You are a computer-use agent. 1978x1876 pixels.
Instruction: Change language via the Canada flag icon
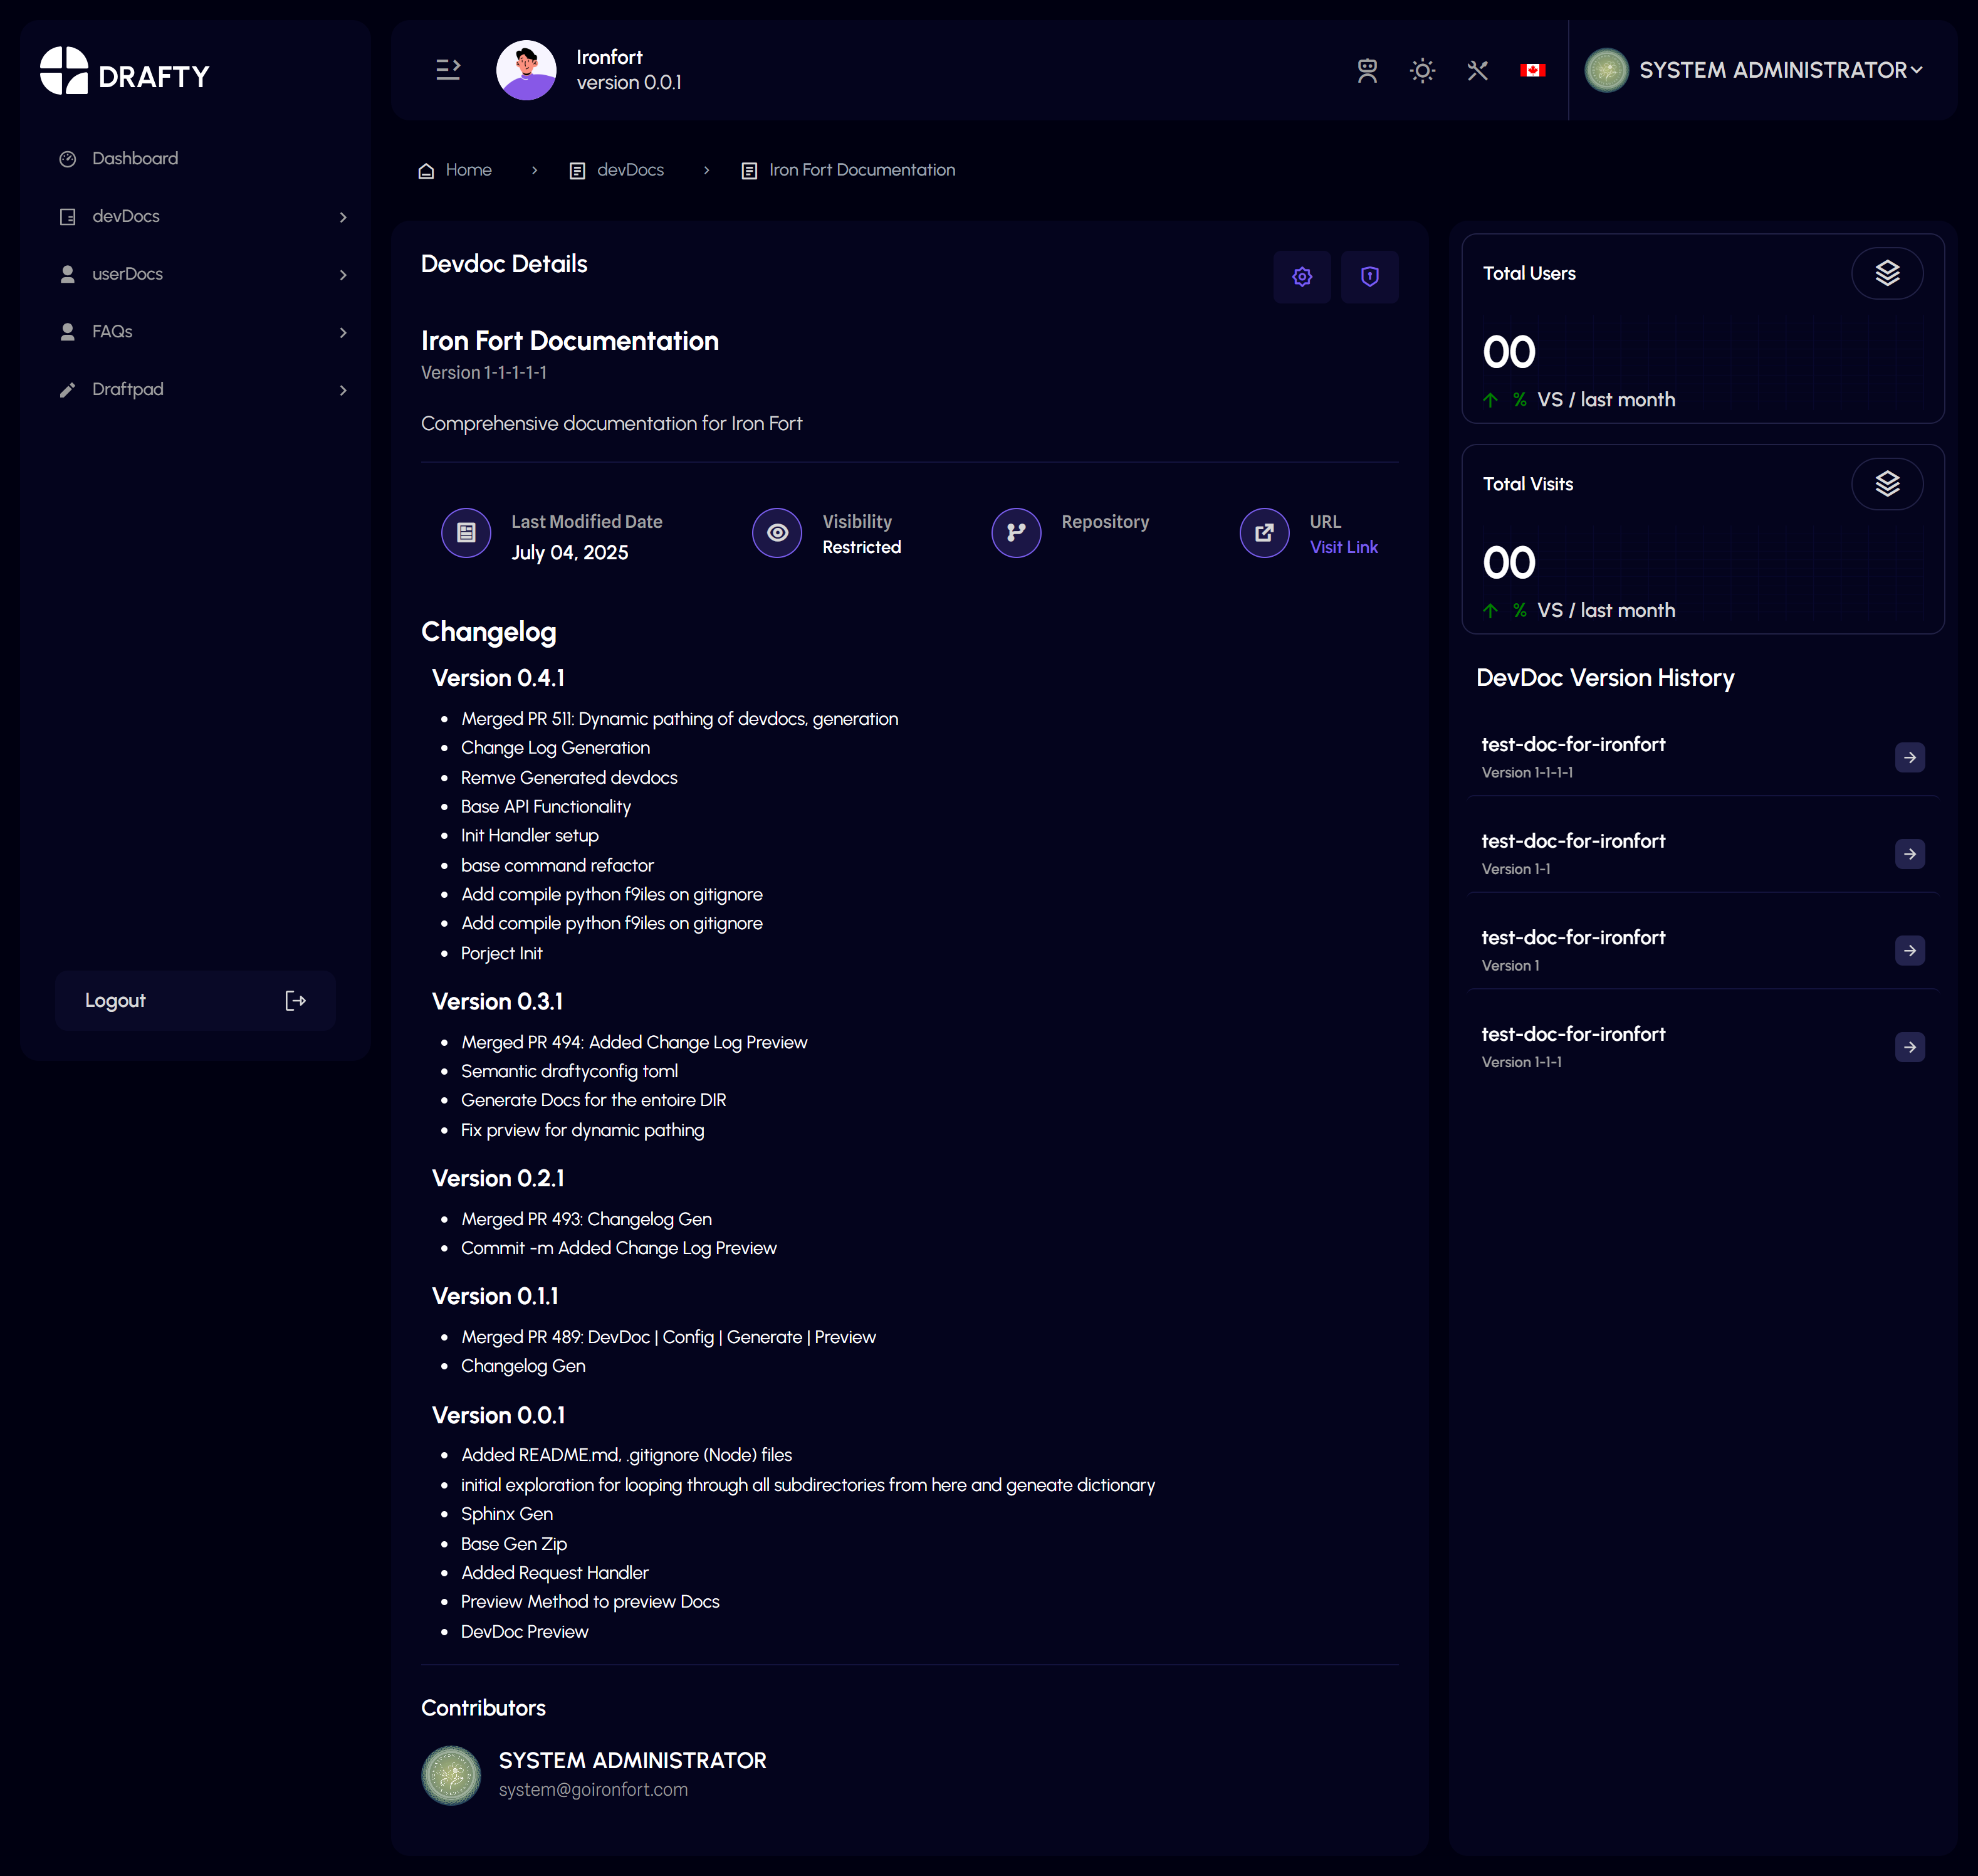tap(1531, 70)
